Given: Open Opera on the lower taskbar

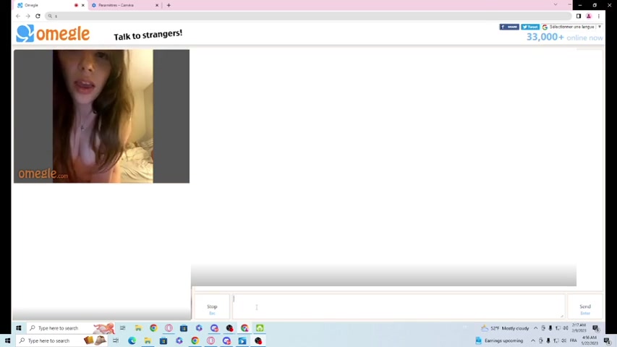Looking at the screenshot, I should [211, 340].
